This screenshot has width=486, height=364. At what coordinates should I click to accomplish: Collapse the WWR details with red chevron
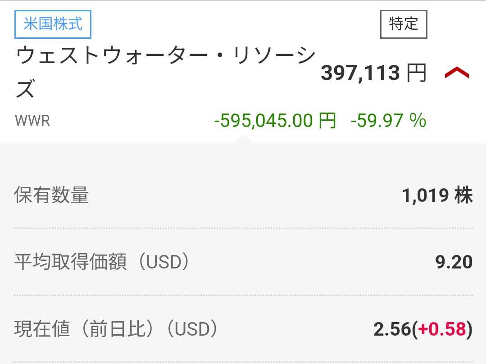[457, 73]
